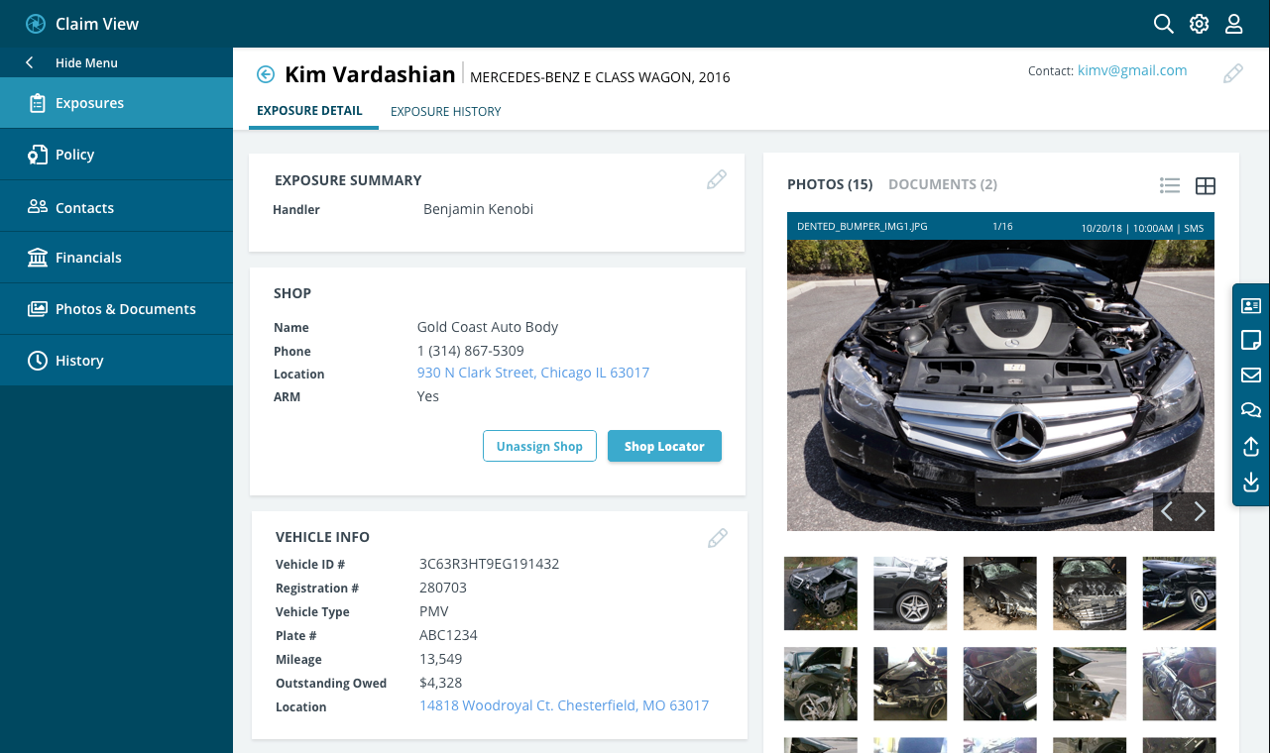Open Policy in the sidebar
The height and width of the screenshot is (753, 1270).
pyautogui.click(x=116, y=155)
